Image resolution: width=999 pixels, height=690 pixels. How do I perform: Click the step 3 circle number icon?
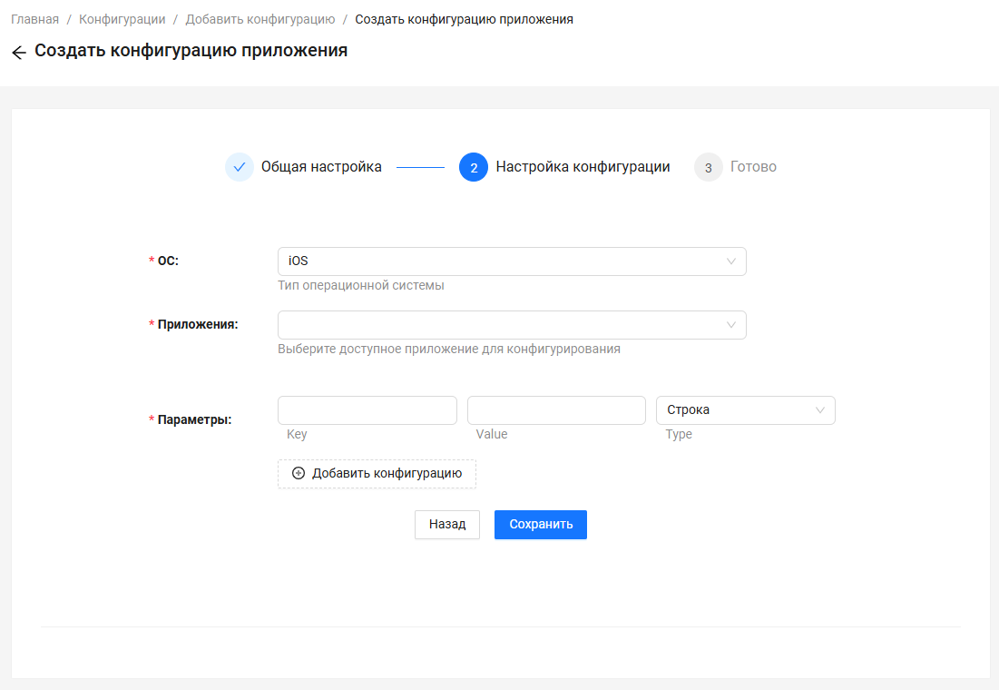pyautogui.click(x=709, y=167)
